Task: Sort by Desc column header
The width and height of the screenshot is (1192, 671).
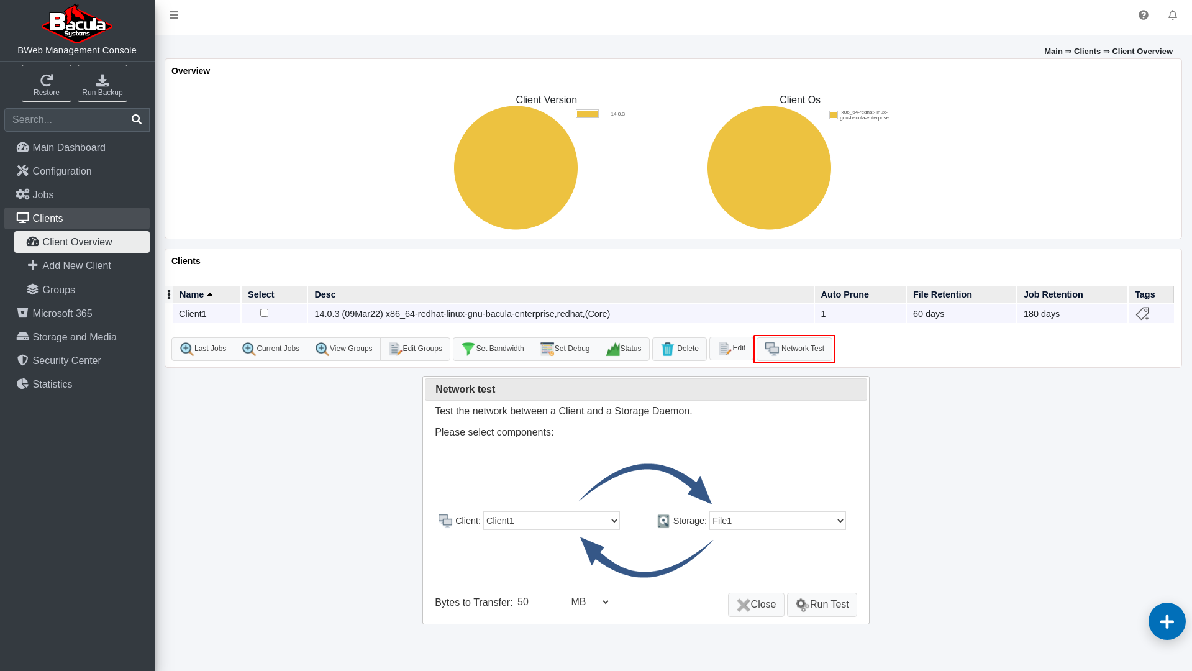Action: (x=560, y=294)
